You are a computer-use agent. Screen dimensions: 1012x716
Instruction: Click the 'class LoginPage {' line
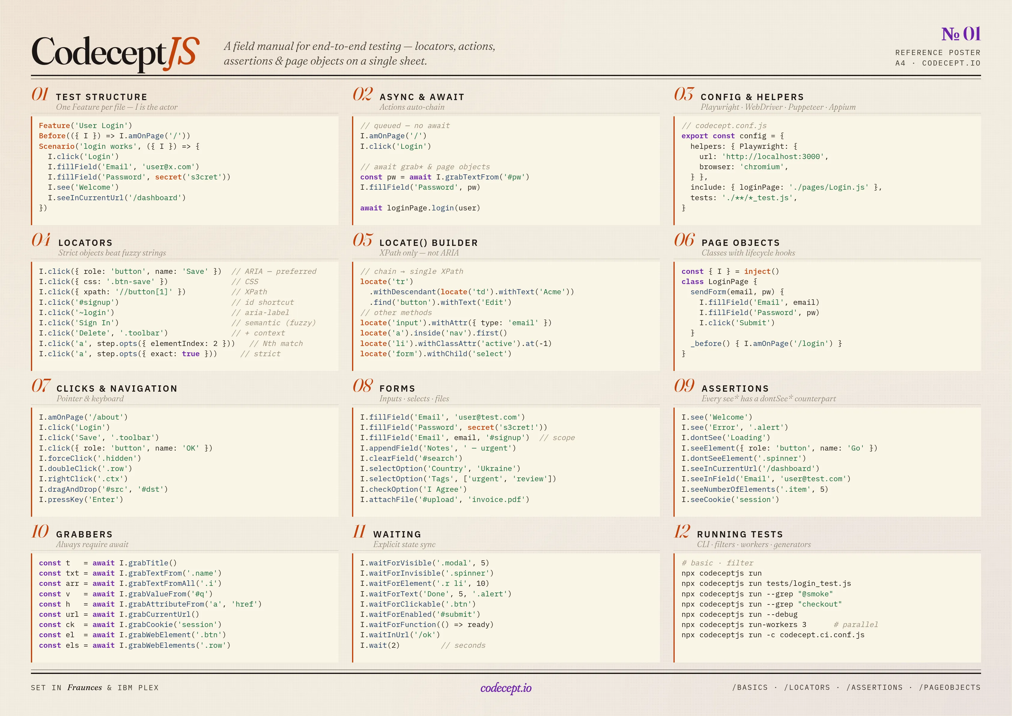coord(719,281)
